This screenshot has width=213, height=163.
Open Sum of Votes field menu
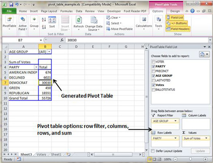pos(206,138)
